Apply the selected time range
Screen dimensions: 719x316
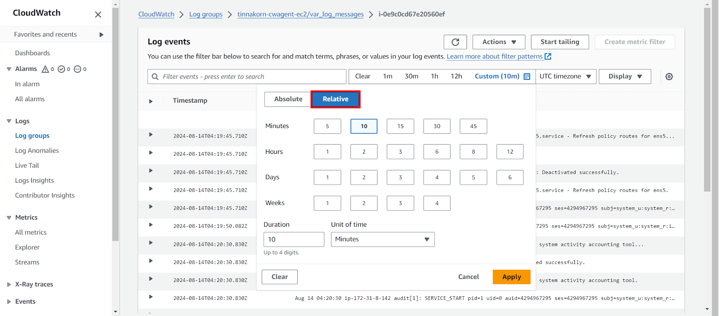pyautogui.click(x=512, y=277)
